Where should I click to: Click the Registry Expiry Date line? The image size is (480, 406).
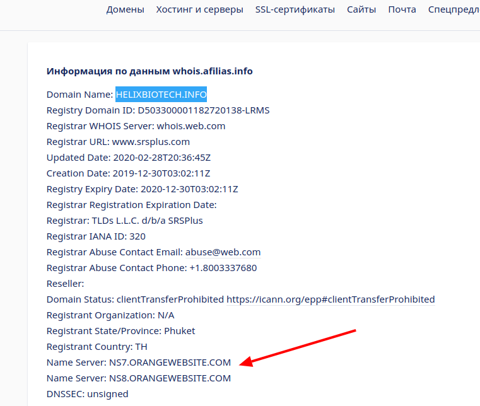coord(143,189)
